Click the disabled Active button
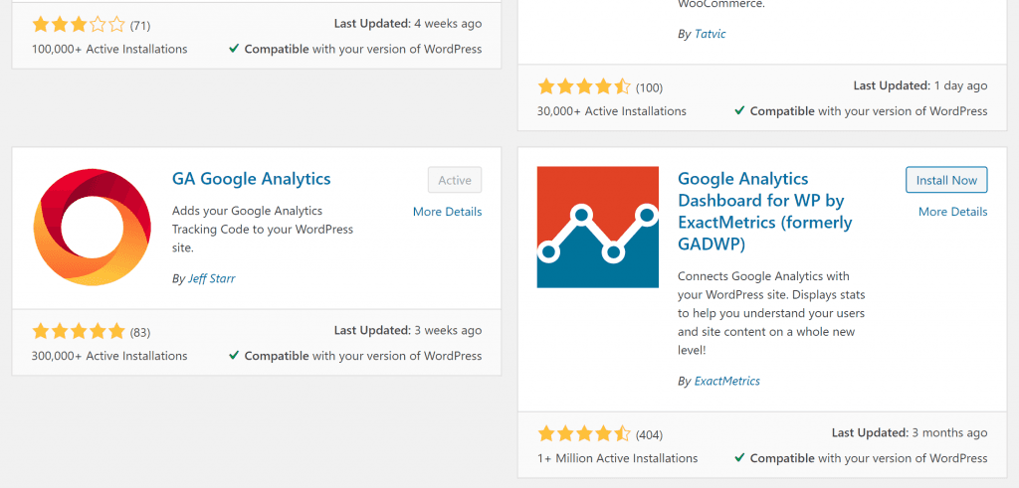Screen dimensions: 1019x488 coord(455,180)
